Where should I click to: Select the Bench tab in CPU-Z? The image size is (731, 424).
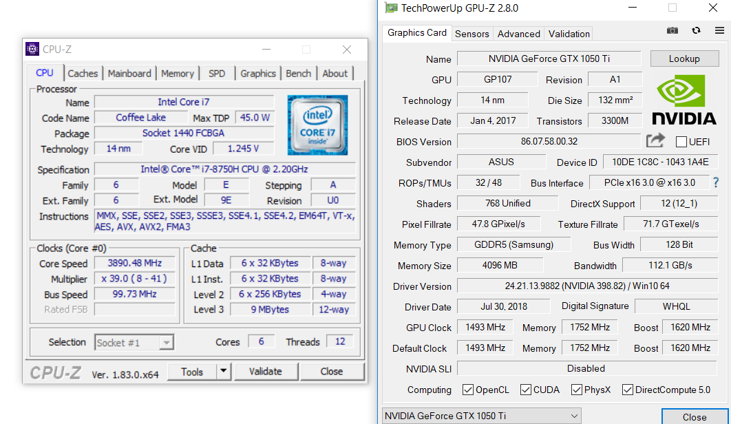point(298,73)
